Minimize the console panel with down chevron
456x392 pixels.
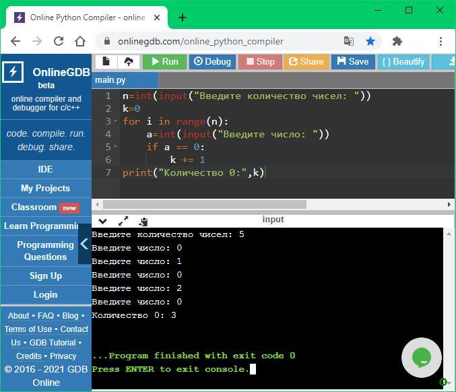[x=102, y=220]
